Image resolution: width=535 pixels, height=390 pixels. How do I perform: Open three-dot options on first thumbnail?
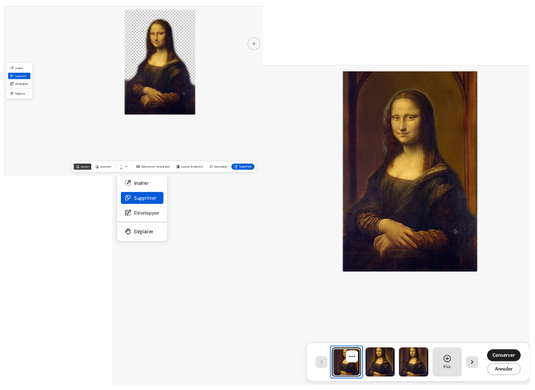352,356
